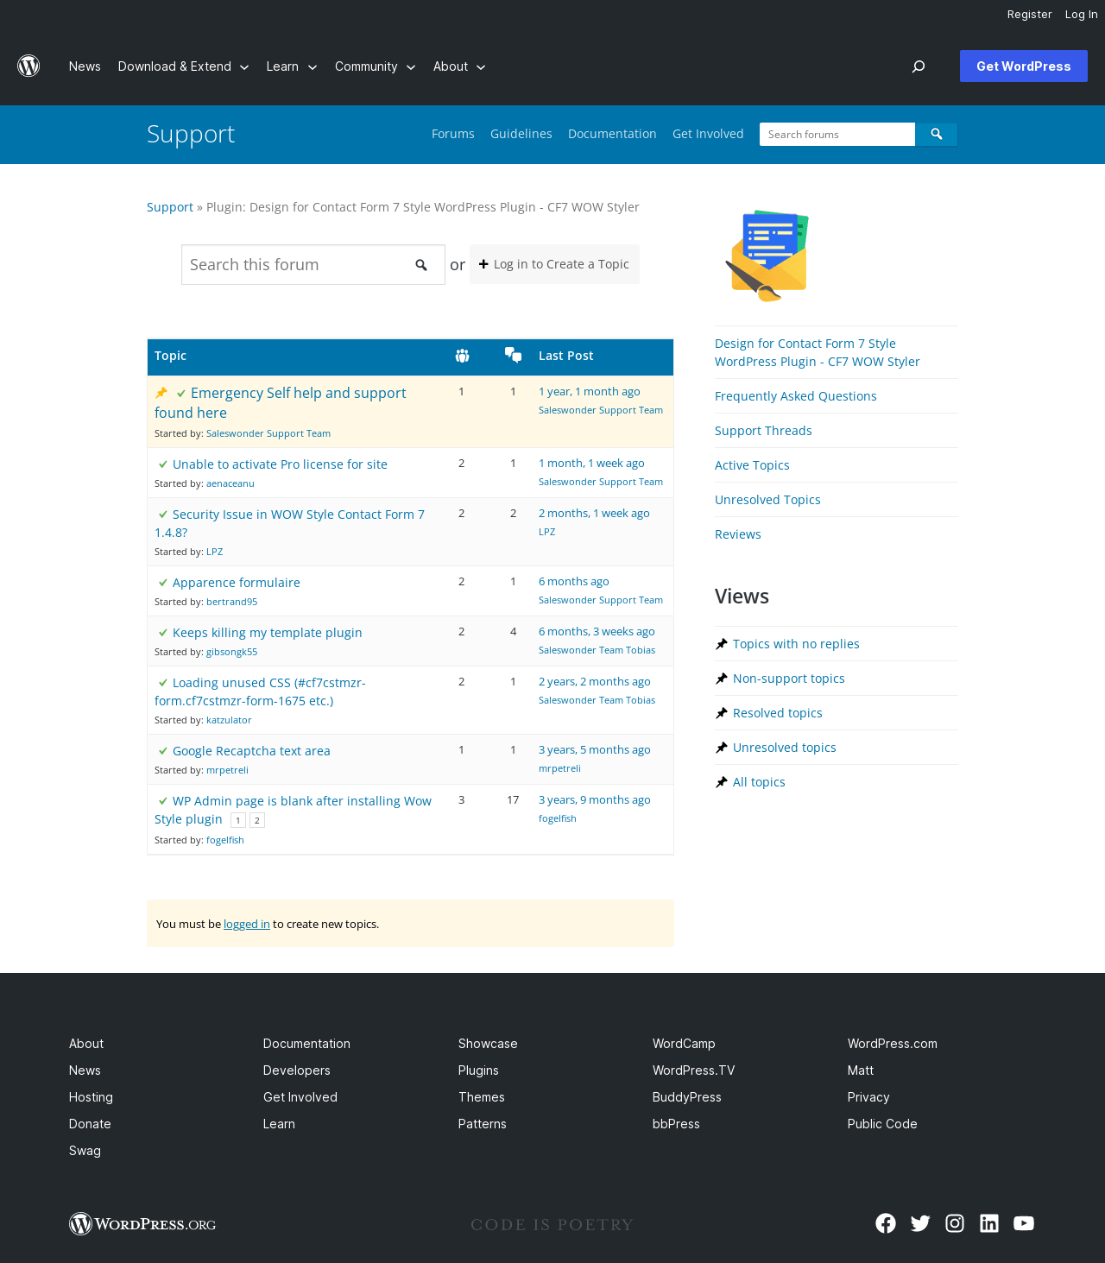Image resolution: width=1105 pixels, height=1263 pixels.
Task: Click the pin icon beside Emergency Self help topic
Action: pos(161,393)
